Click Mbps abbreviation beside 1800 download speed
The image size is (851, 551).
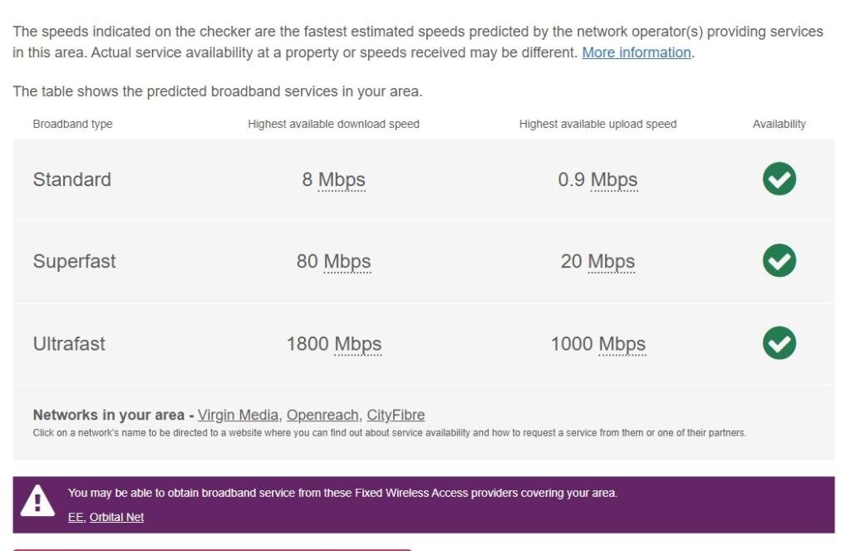click(357, 344)
